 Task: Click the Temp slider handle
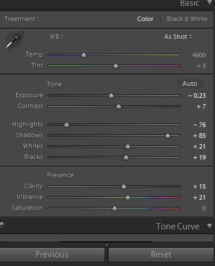pyautogui.click(x=83, y=55)
